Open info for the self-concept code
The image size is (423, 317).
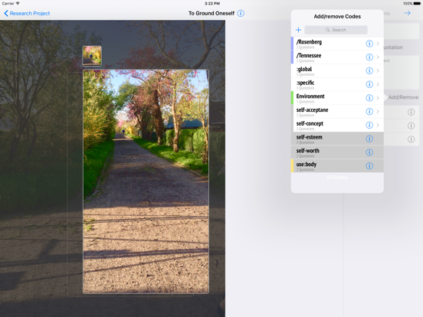tap(369, 125)
